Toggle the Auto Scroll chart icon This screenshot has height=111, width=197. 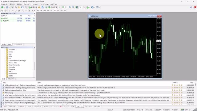pos(80,7)
